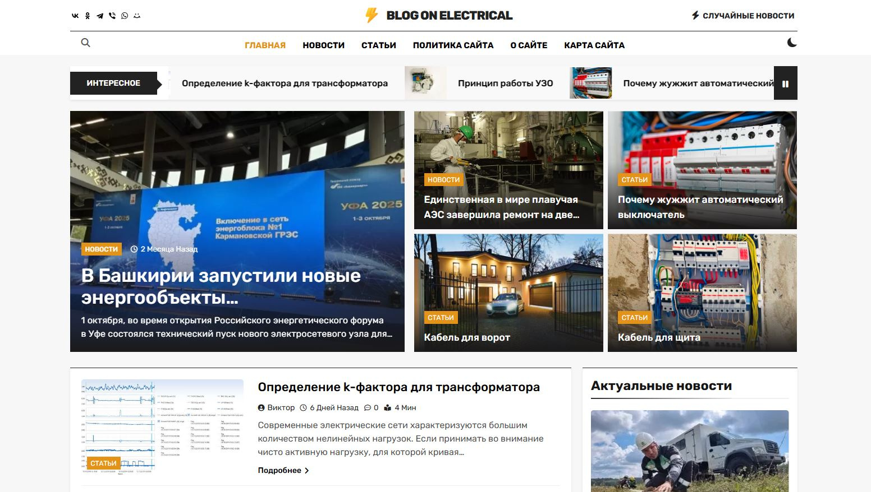
Task: Open Почему жужжит автоматический выключатель card title
Action: coord(700,207)
